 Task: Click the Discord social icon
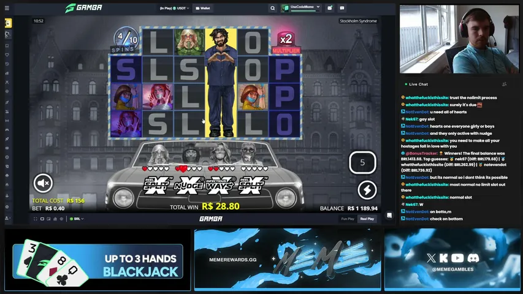click(x=473, y=258)
